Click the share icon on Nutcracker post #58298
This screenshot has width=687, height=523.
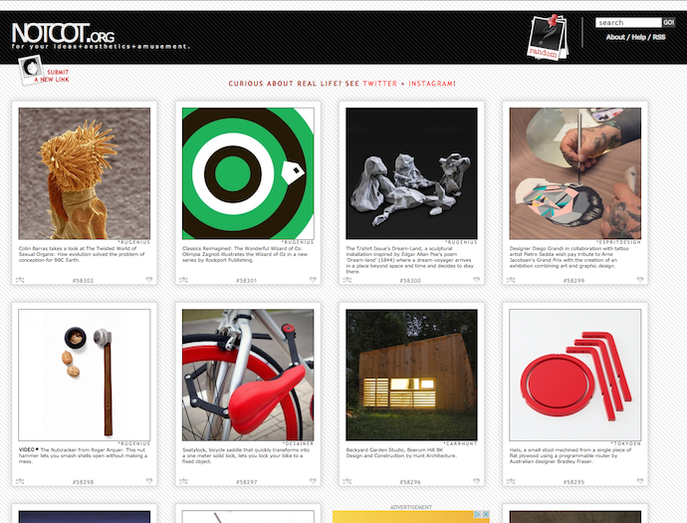point(20,481)
